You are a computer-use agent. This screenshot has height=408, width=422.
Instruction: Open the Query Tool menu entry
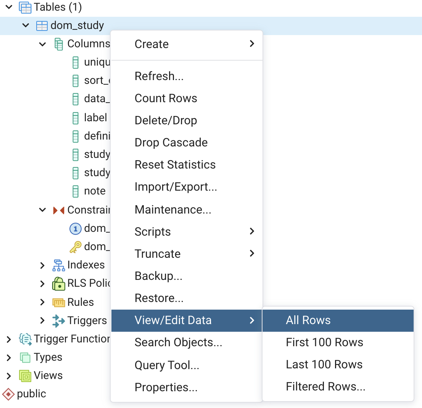(x=167, y=365)
